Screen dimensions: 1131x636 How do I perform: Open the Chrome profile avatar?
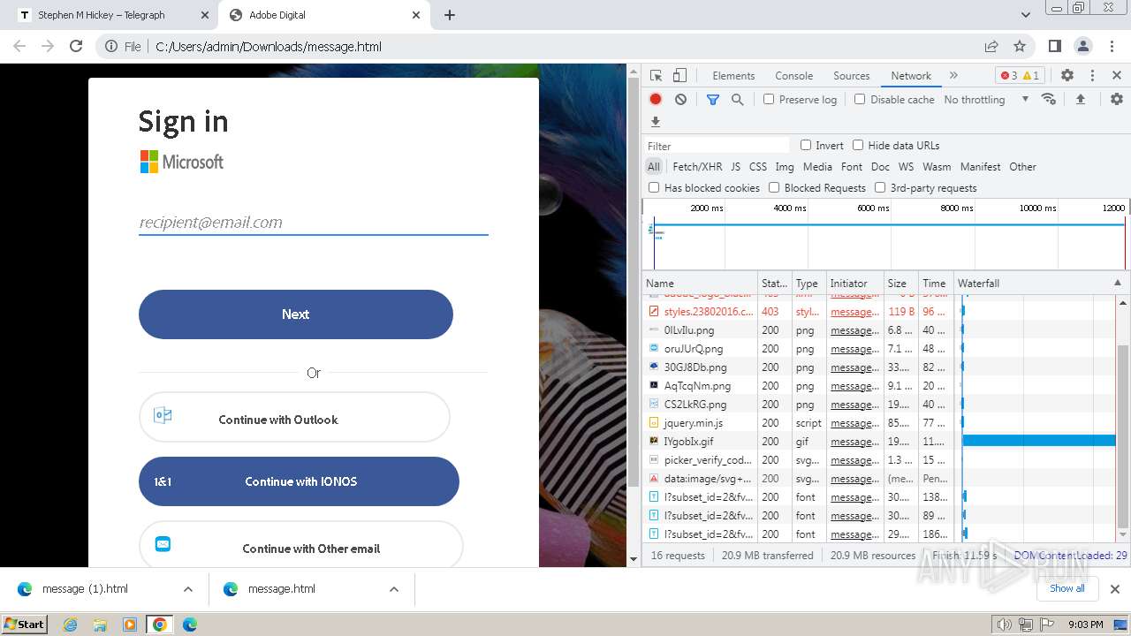click(x=1083, y=46)
